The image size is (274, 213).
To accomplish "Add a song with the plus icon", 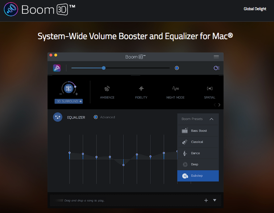I will tap(206, 200).
